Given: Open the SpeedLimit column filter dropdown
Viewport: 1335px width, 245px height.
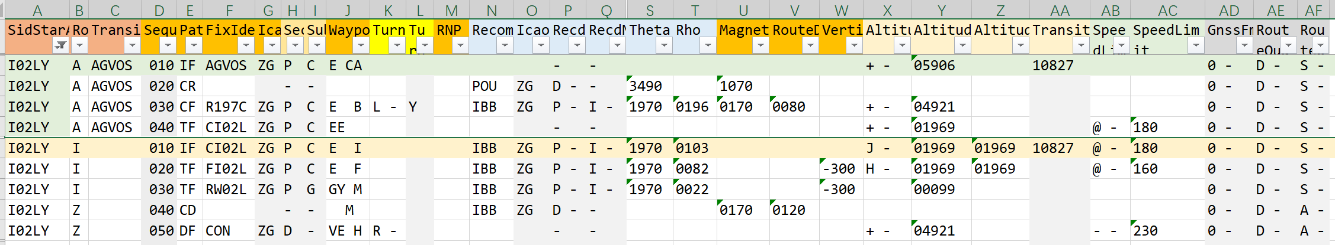Looking at the screenshot, I should point(1196,45).
